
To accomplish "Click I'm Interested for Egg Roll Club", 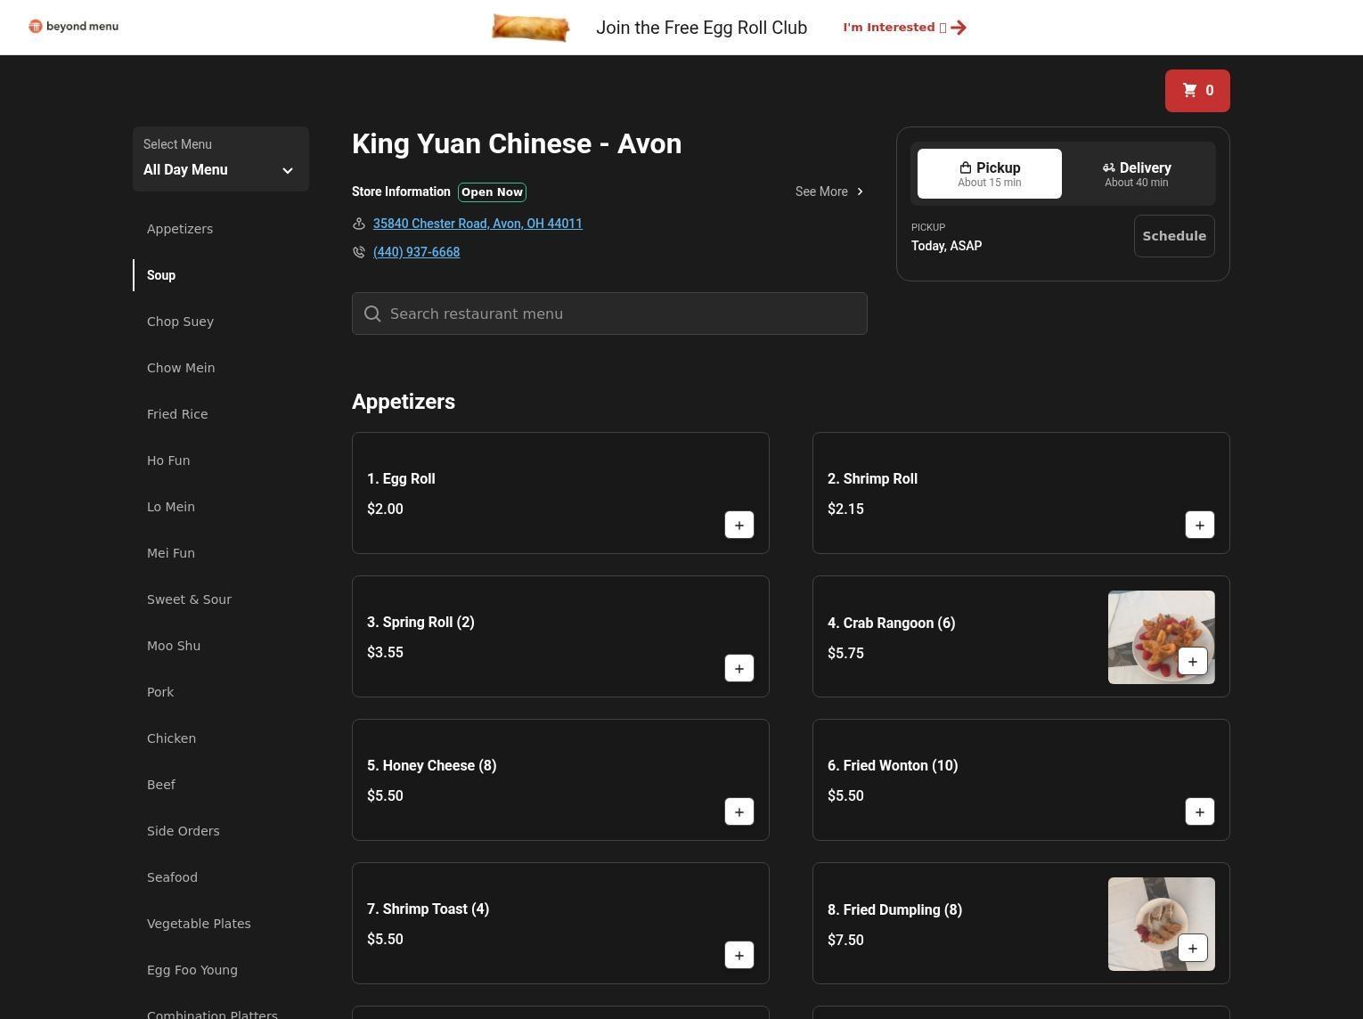I will pos(903,28).
